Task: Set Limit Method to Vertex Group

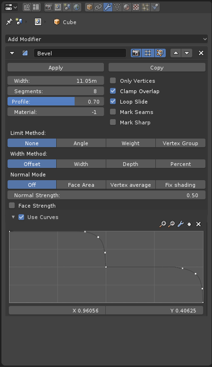Action: pos(180,143)
